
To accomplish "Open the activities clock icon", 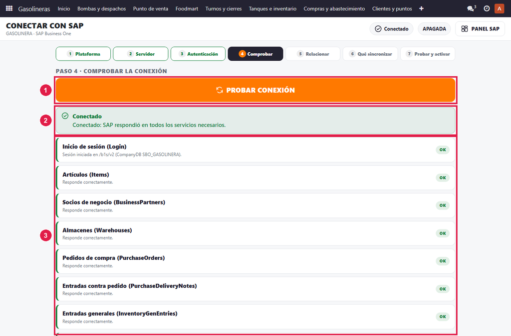I will 487,8.
